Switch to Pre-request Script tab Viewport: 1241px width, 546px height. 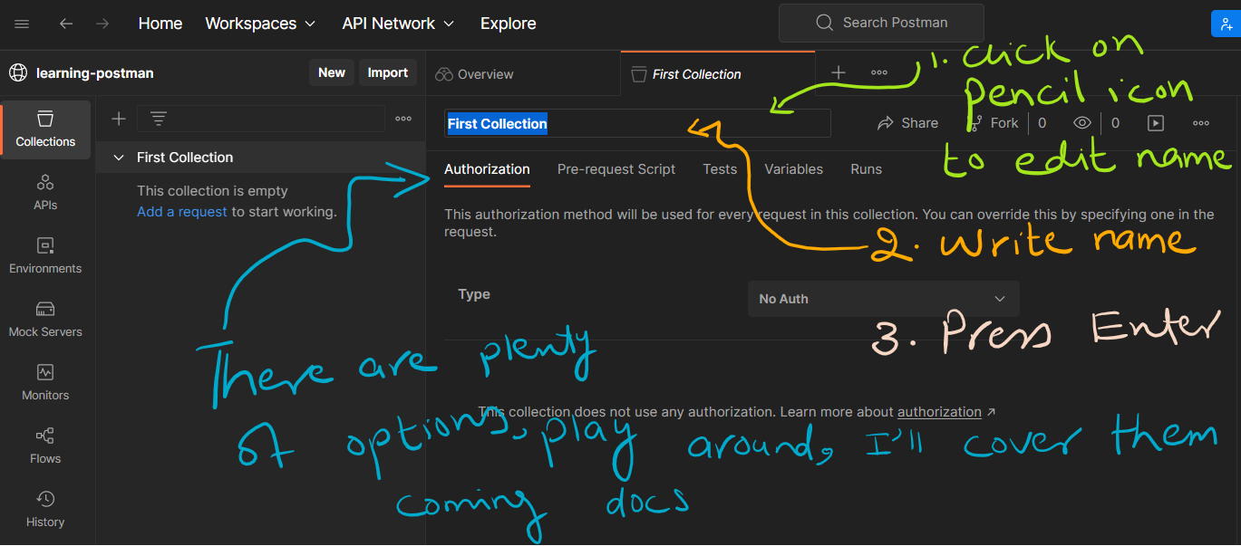pyautogui.click(x=616, y=169)
